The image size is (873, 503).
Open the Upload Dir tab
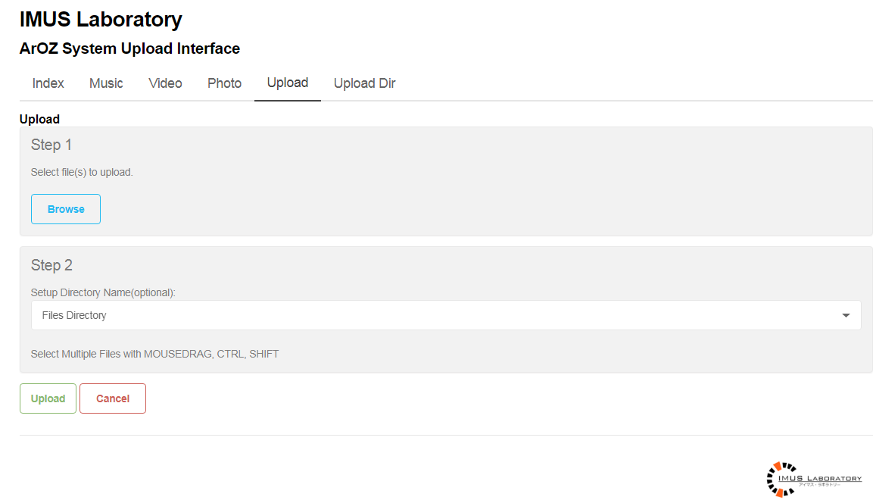(x=364, y=83)
